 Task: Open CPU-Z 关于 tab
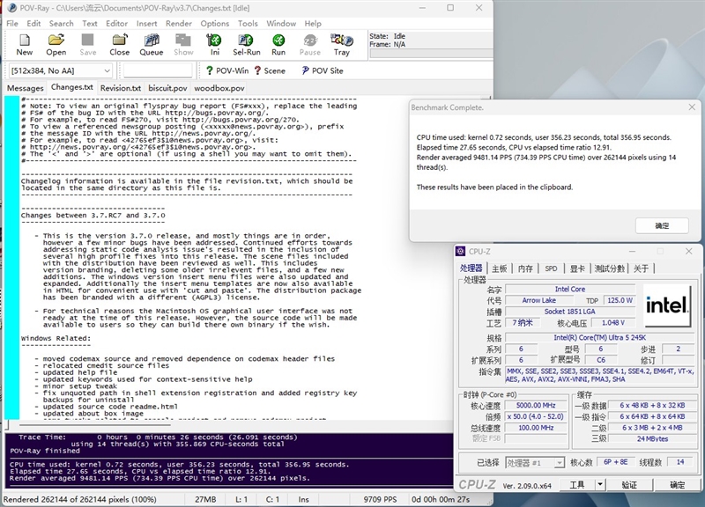tap(642, 268)
